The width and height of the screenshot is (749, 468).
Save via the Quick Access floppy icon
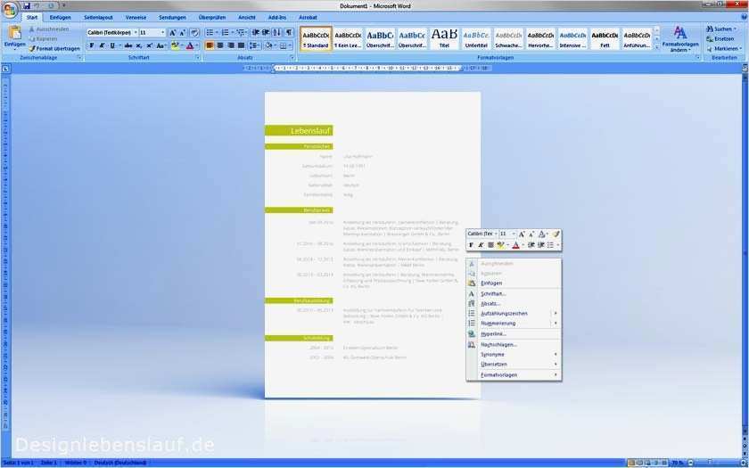pyautogui.click(x=27, y=6)
